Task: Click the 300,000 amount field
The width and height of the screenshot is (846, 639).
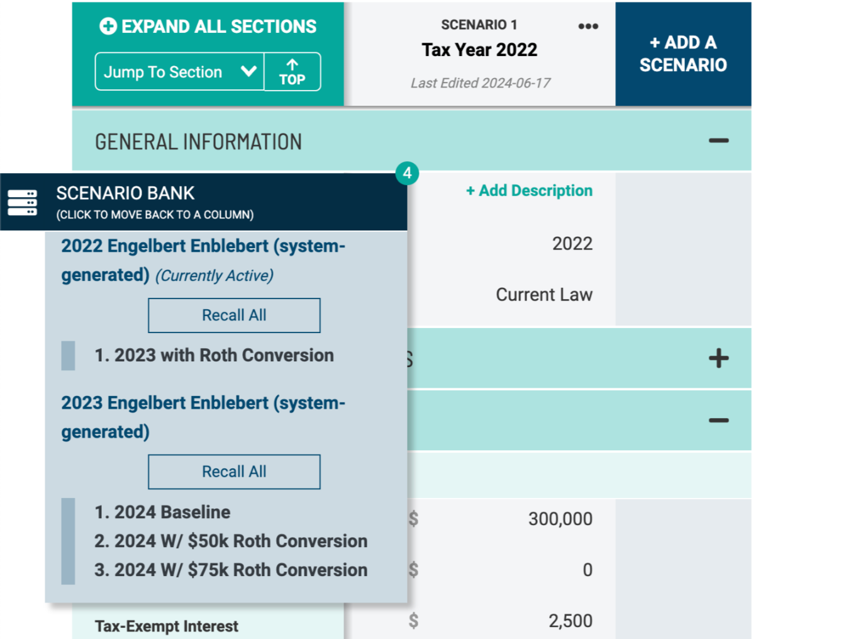Action: [559, 519]
